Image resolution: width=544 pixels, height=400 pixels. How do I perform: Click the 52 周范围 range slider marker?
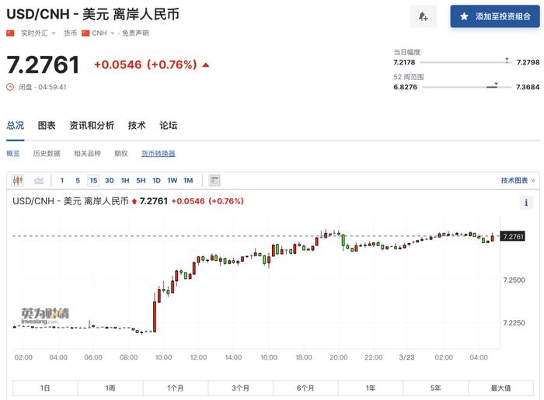496,85
